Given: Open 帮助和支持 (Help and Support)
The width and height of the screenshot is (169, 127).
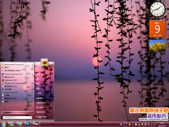Looking at the screenshot, I should 40,112.
